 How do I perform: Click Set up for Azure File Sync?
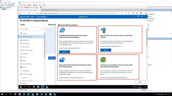pyautogui.click(x=106, y=50)
